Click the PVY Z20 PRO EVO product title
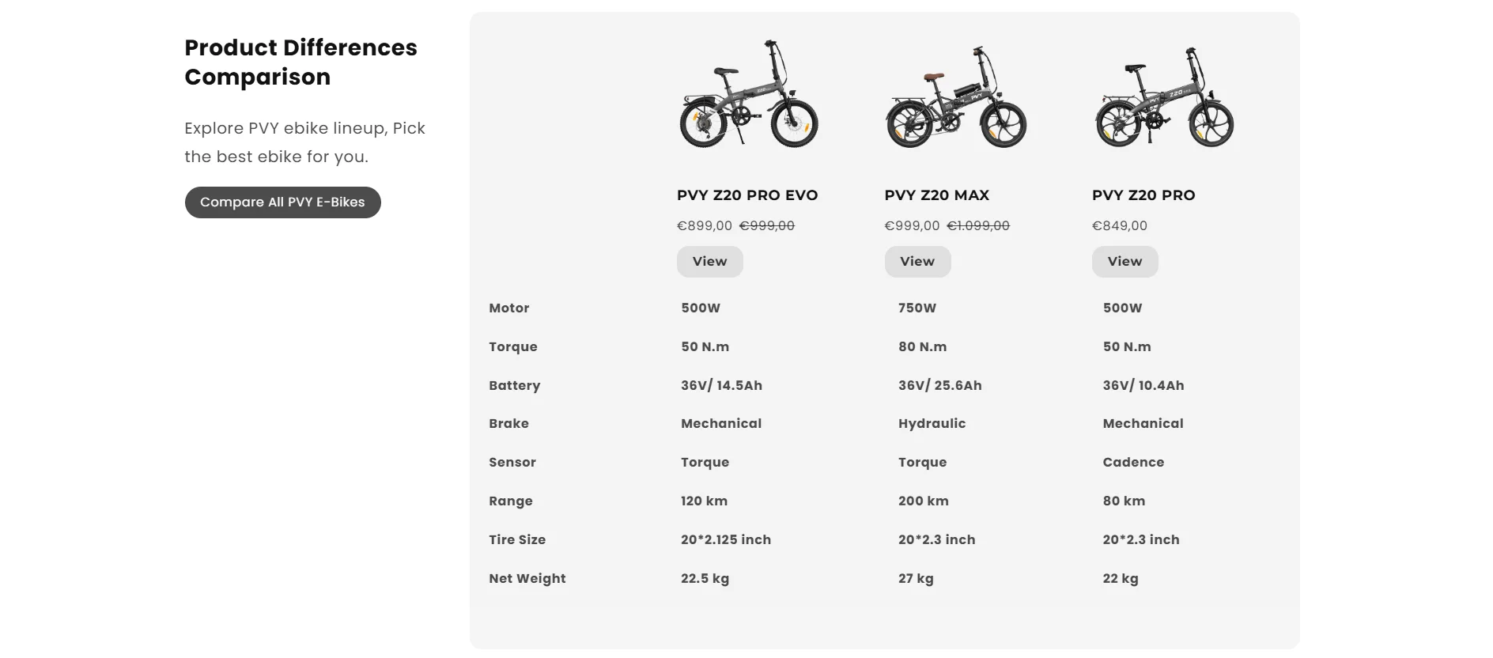1493x658 pixels. click(x=747, y=195)
